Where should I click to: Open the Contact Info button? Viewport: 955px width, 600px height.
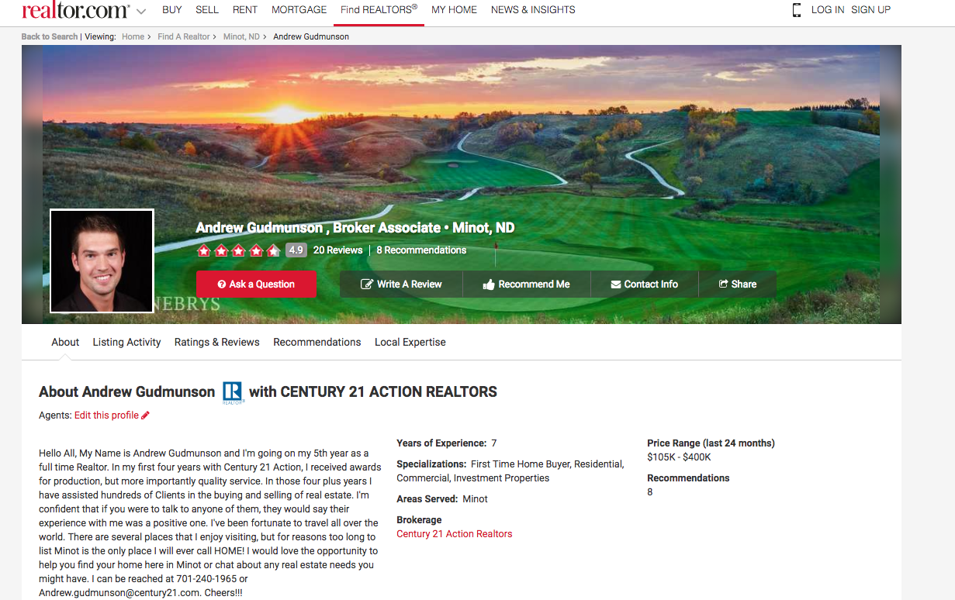click(644, 284)
